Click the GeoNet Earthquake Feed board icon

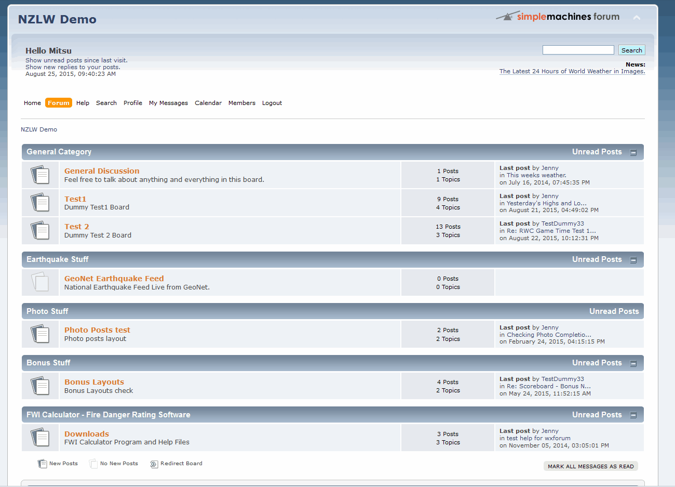point(40,282)
